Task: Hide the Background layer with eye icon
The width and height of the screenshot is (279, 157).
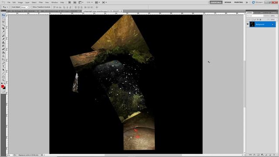Action: (248, 24)
